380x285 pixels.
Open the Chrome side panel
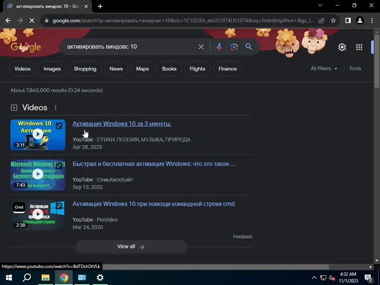[348, 21]
